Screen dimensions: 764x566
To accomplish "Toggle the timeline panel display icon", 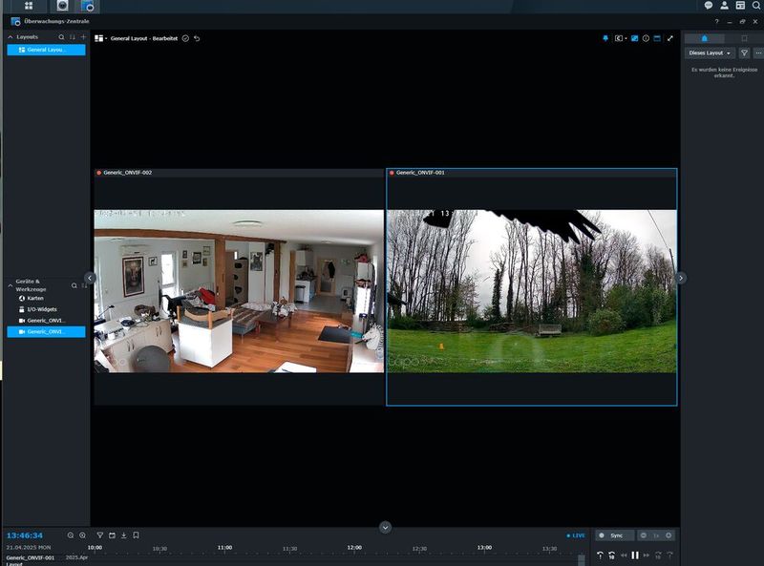I will (x=657, y=38).
